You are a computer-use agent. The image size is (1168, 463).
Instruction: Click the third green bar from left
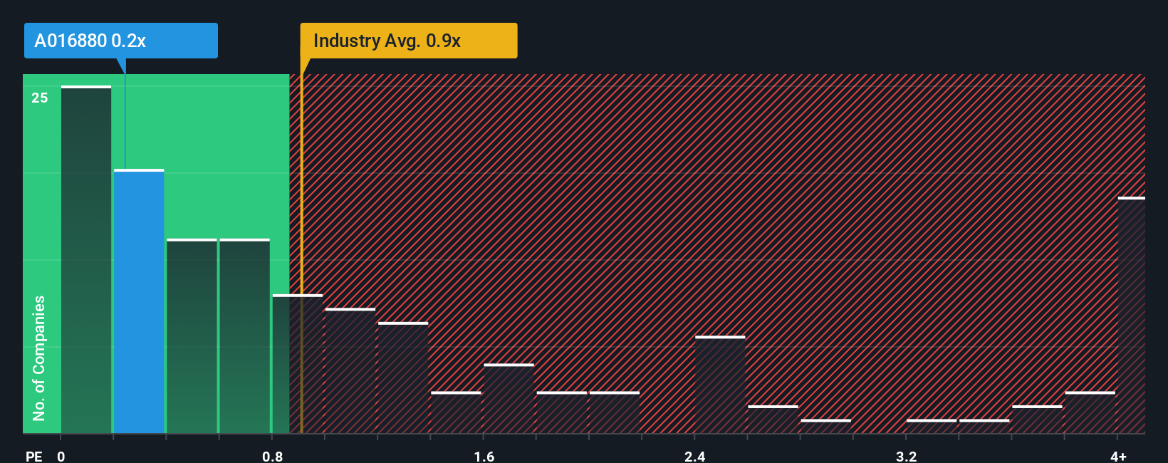pos(192,336)
